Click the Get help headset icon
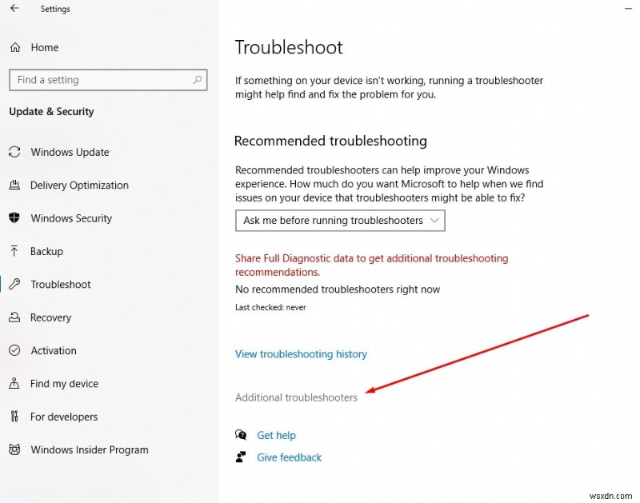The height and width of the screenshot is (503, 640). click(x=241, y=434)
